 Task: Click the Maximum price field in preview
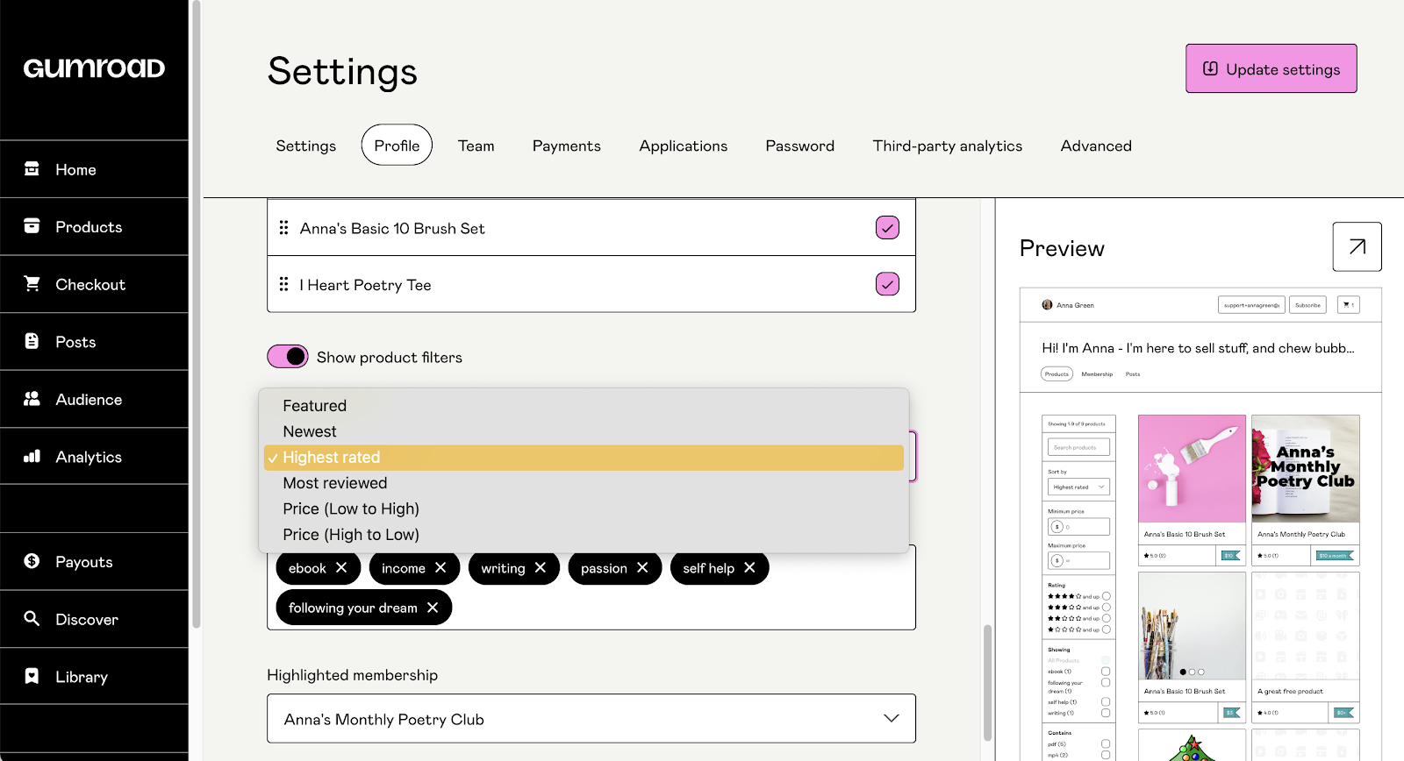pyautogui.click(x=1078, y=560)
